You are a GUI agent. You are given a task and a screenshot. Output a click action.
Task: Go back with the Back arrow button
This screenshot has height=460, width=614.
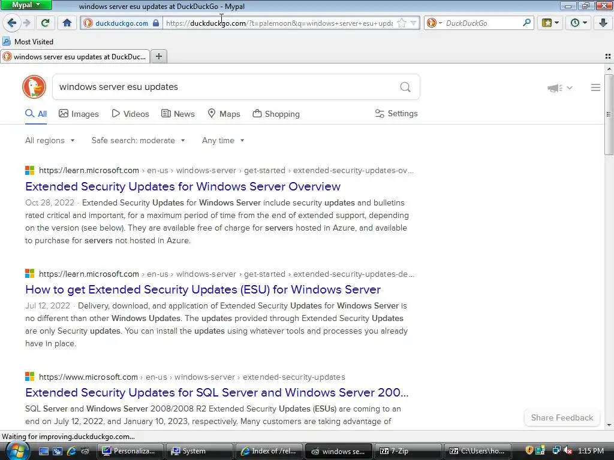point(11,23)
